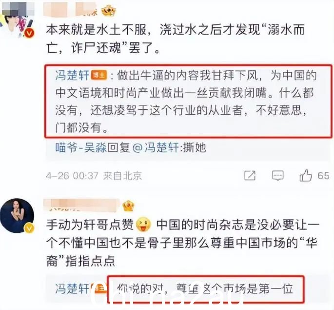Tap the 4-26 00:37 timestamp
The width and height of the screenshot is (334, 310).
coord(72,176)
